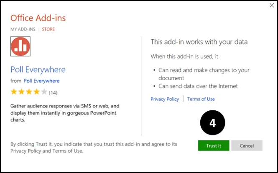Click the add-in description about SMS responses
This screenshot has width=278, height=173.
[x=65, y=113]
